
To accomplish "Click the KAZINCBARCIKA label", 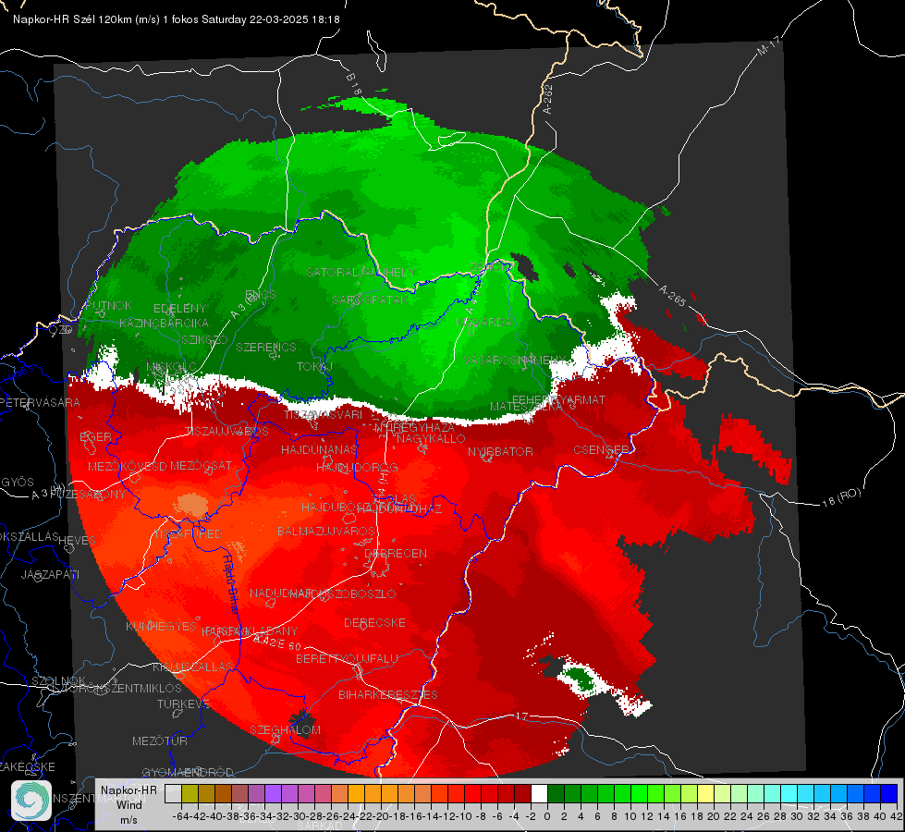I will pos(164,323).
